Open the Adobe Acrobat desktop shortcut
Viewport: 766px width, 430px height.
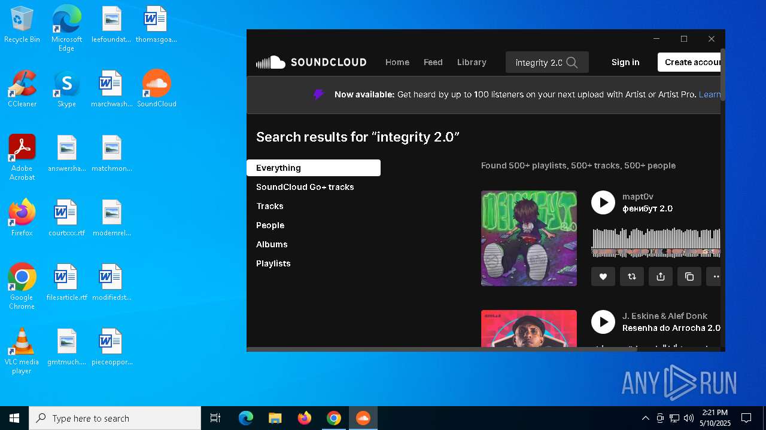click(22, 158)
